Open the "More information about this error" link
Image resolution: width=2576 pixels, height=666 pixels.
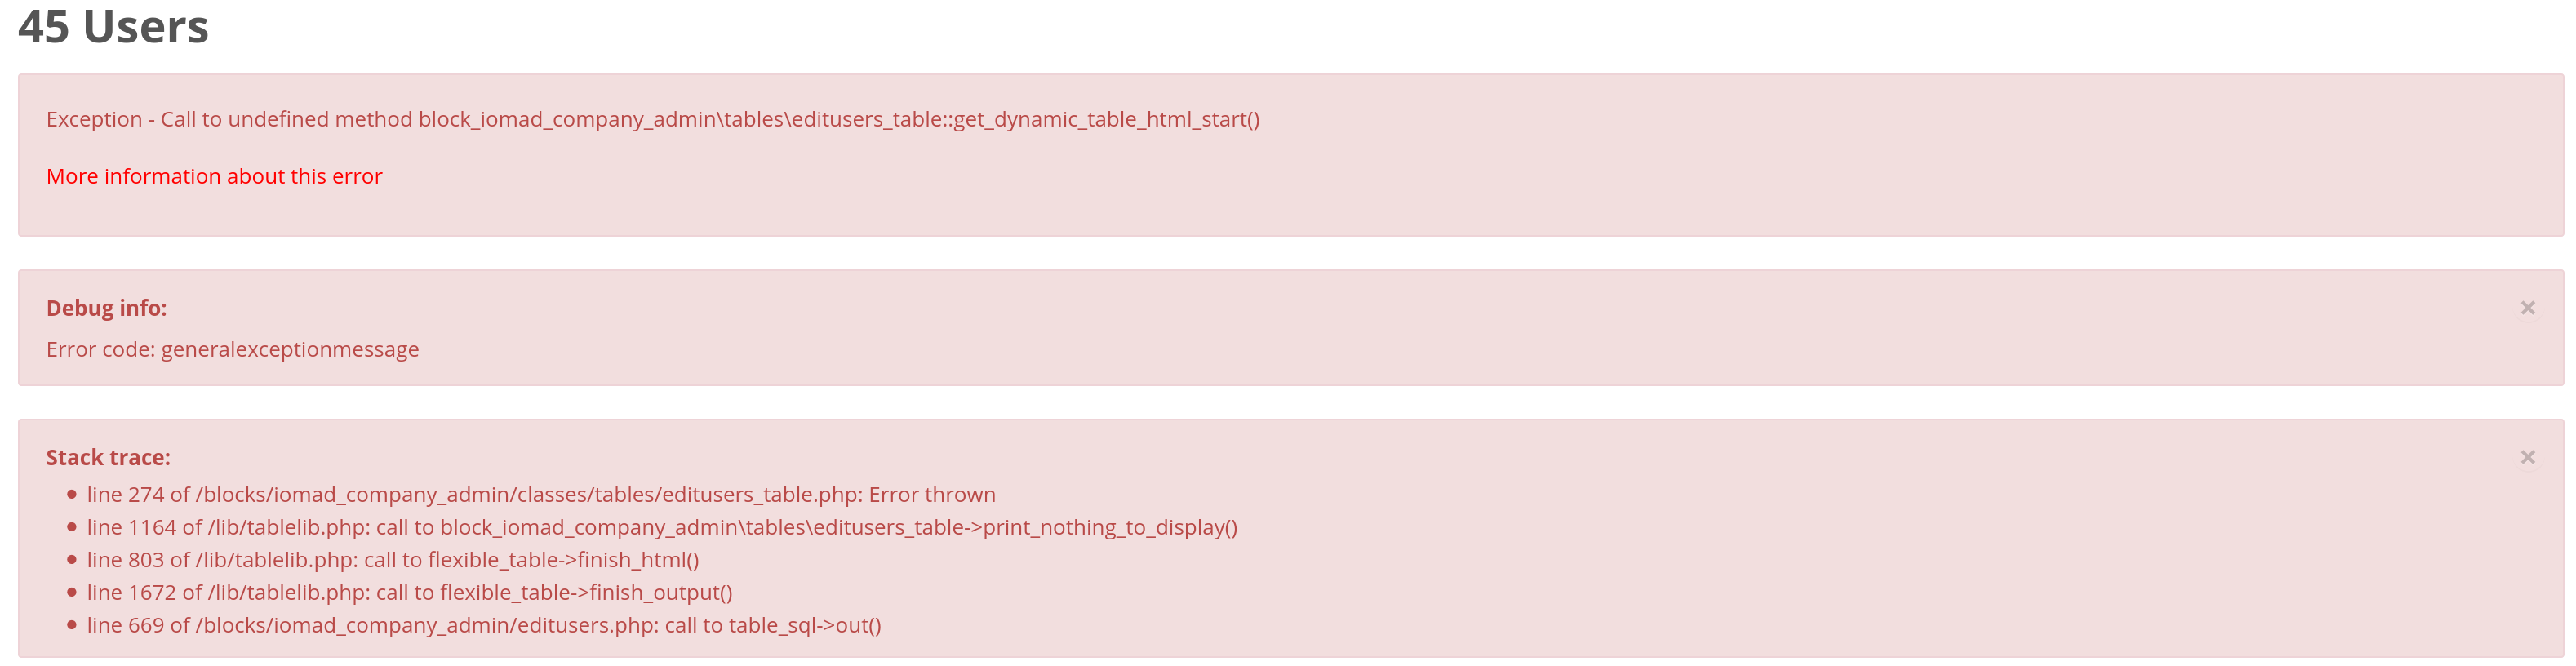click(213, 176)
